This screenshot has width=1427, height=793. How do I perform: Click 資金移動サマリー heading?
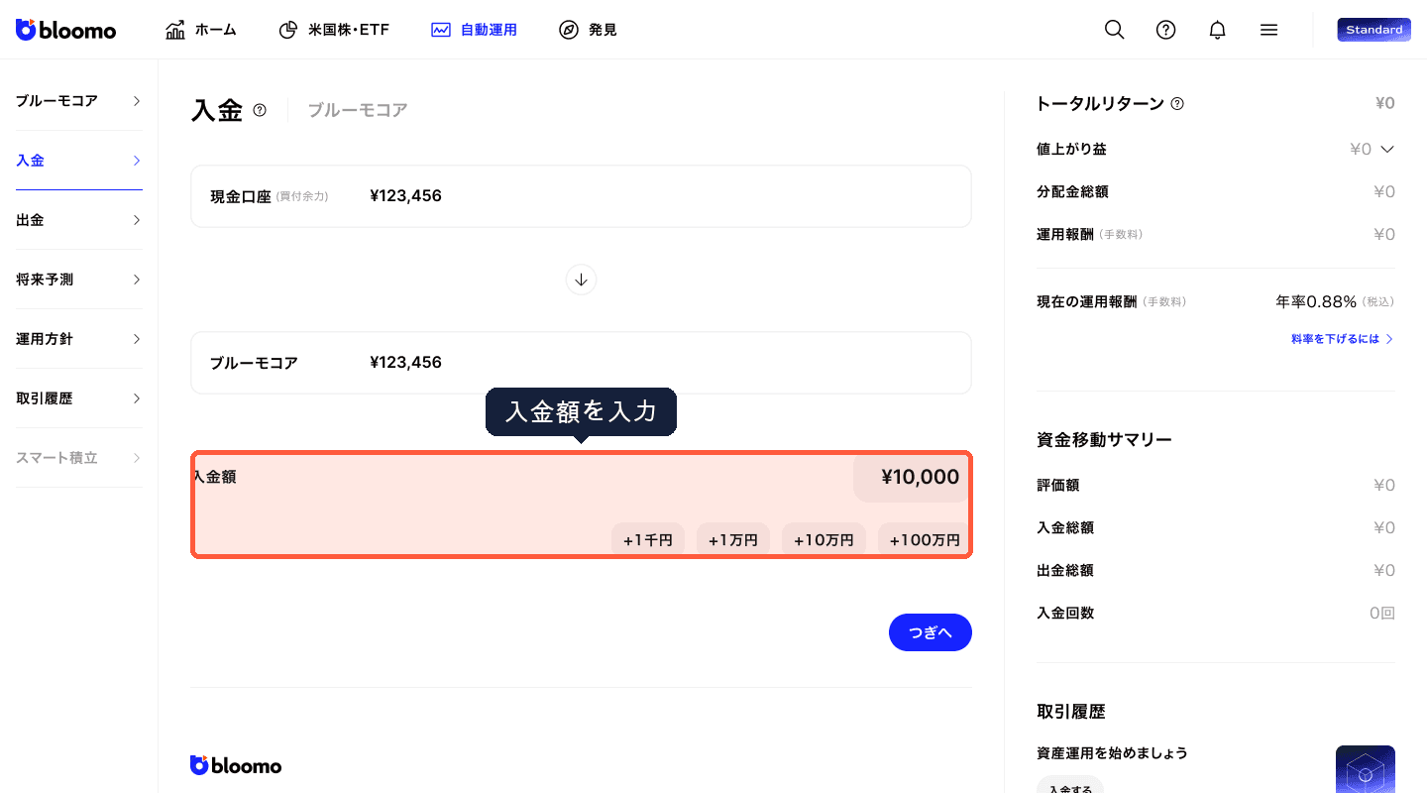(1104, 439)
